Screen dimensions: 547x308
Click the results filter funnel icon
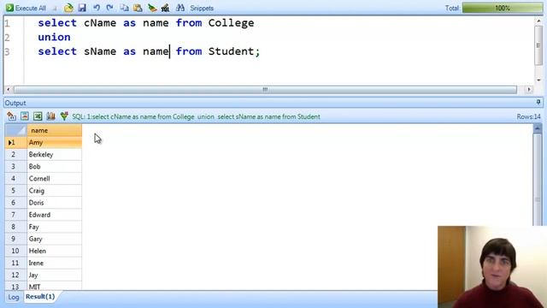click(64, 116)
